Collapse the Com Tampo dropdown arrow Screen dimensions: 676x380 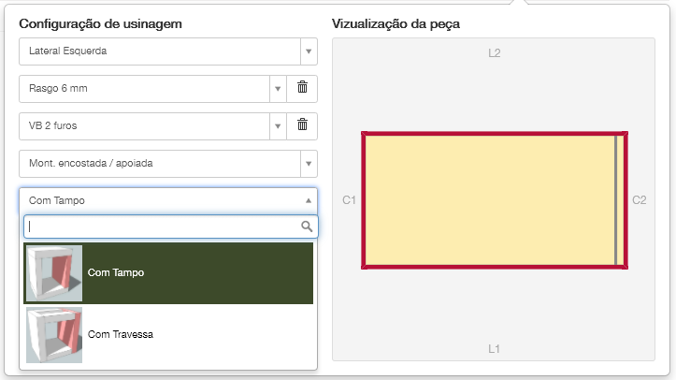point(308,200)
